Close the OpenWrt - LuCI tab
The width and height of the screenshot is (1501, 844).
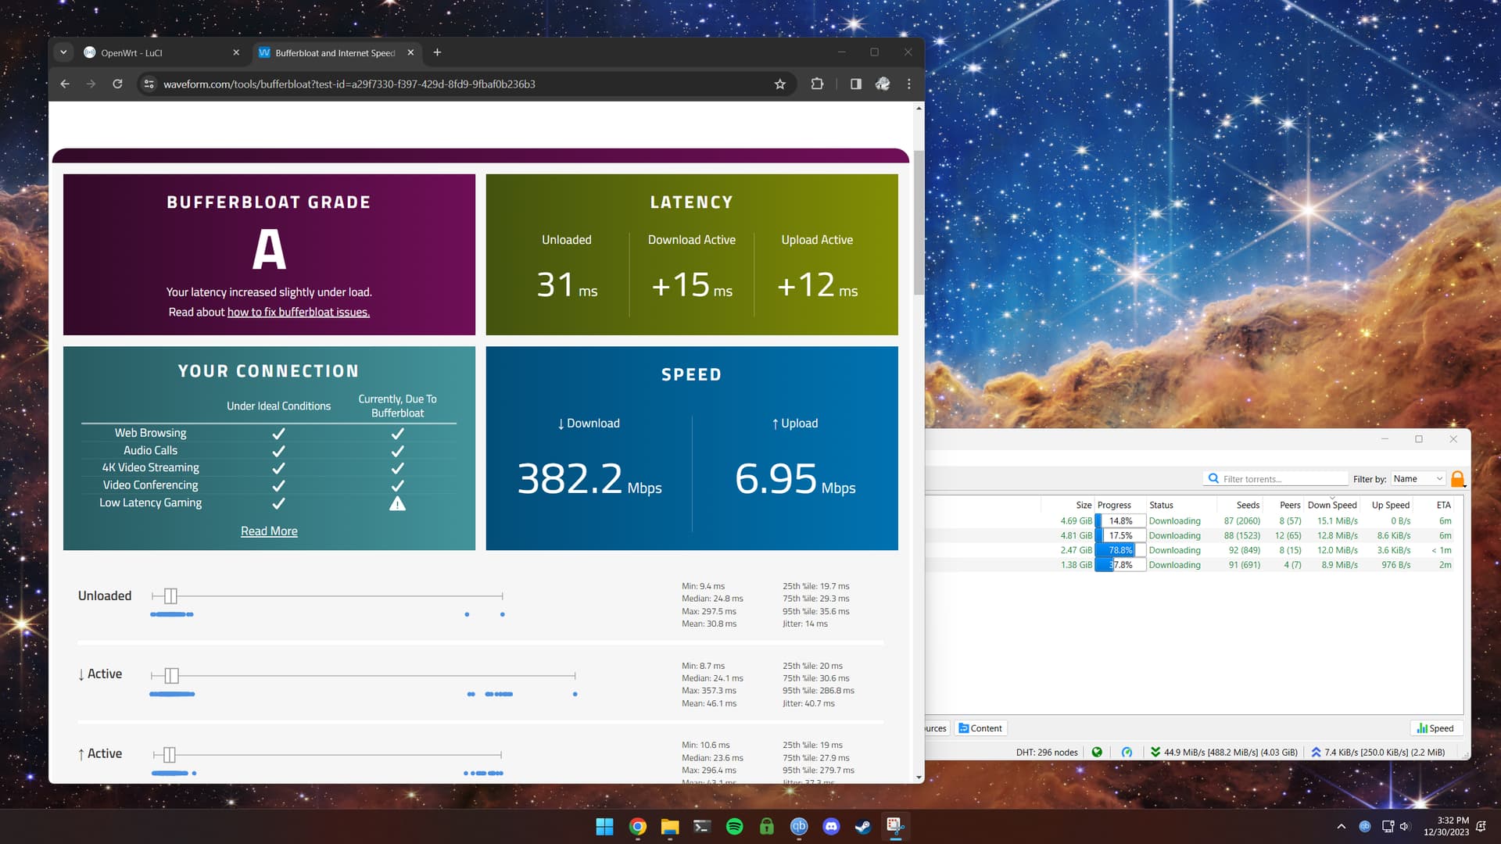pos(236,52)
